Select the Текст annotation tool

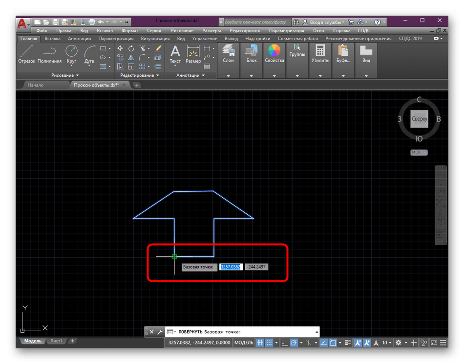(175, 54)
